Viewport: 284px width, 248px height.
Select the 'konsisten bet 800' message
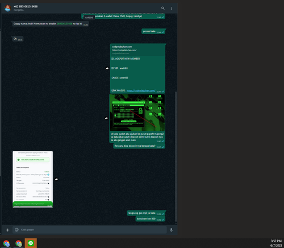(x=151, y=219)
